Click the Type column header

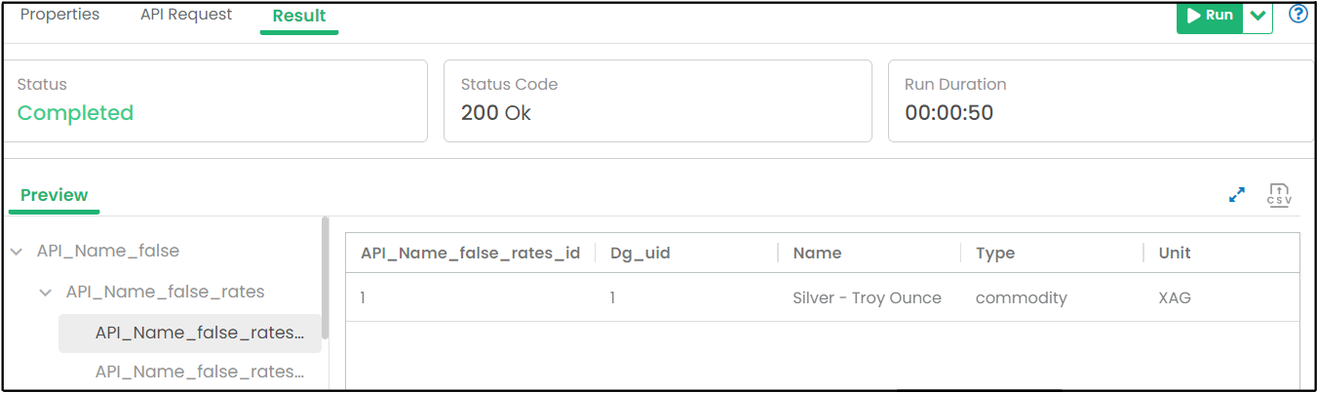pyautogui.click(x=995, y=254)
